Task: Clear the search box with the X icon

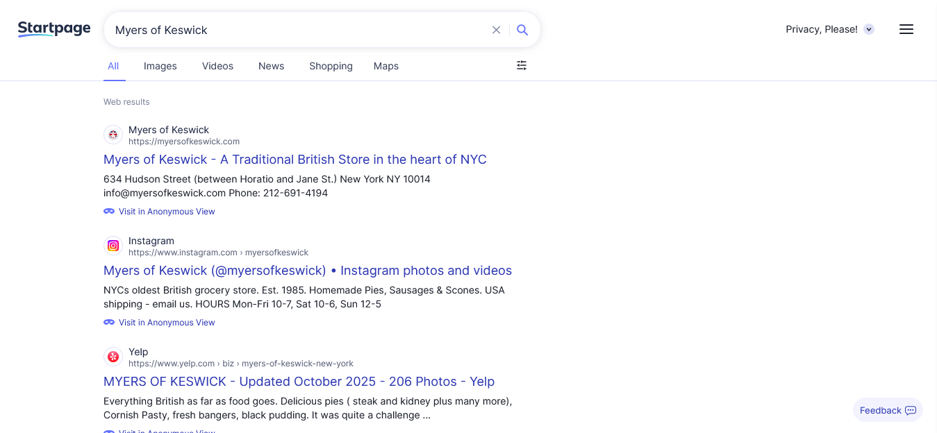Action: pos(496,30)
